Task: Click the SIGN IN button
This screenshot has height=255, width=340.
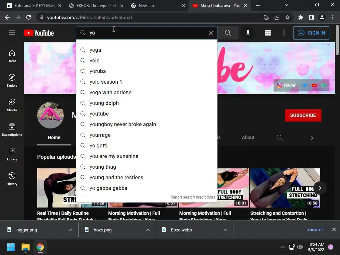Action: point(311,33)
